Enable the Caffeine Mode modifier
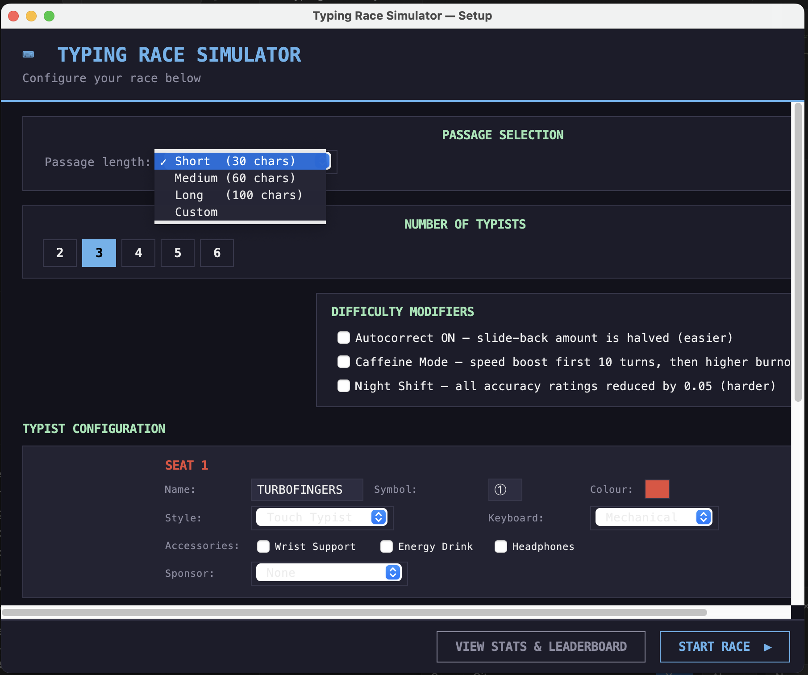This screenshot has width=808, height=675. point(344,362)
